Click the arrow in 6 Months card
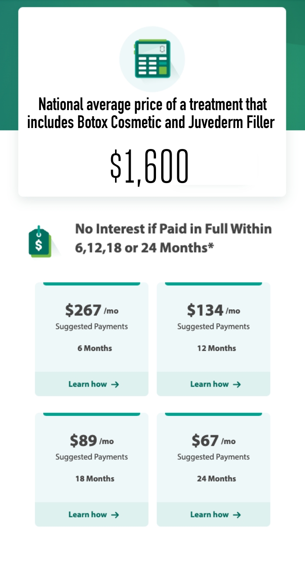Viewport: 305px width, 568px height. point(115,384)
